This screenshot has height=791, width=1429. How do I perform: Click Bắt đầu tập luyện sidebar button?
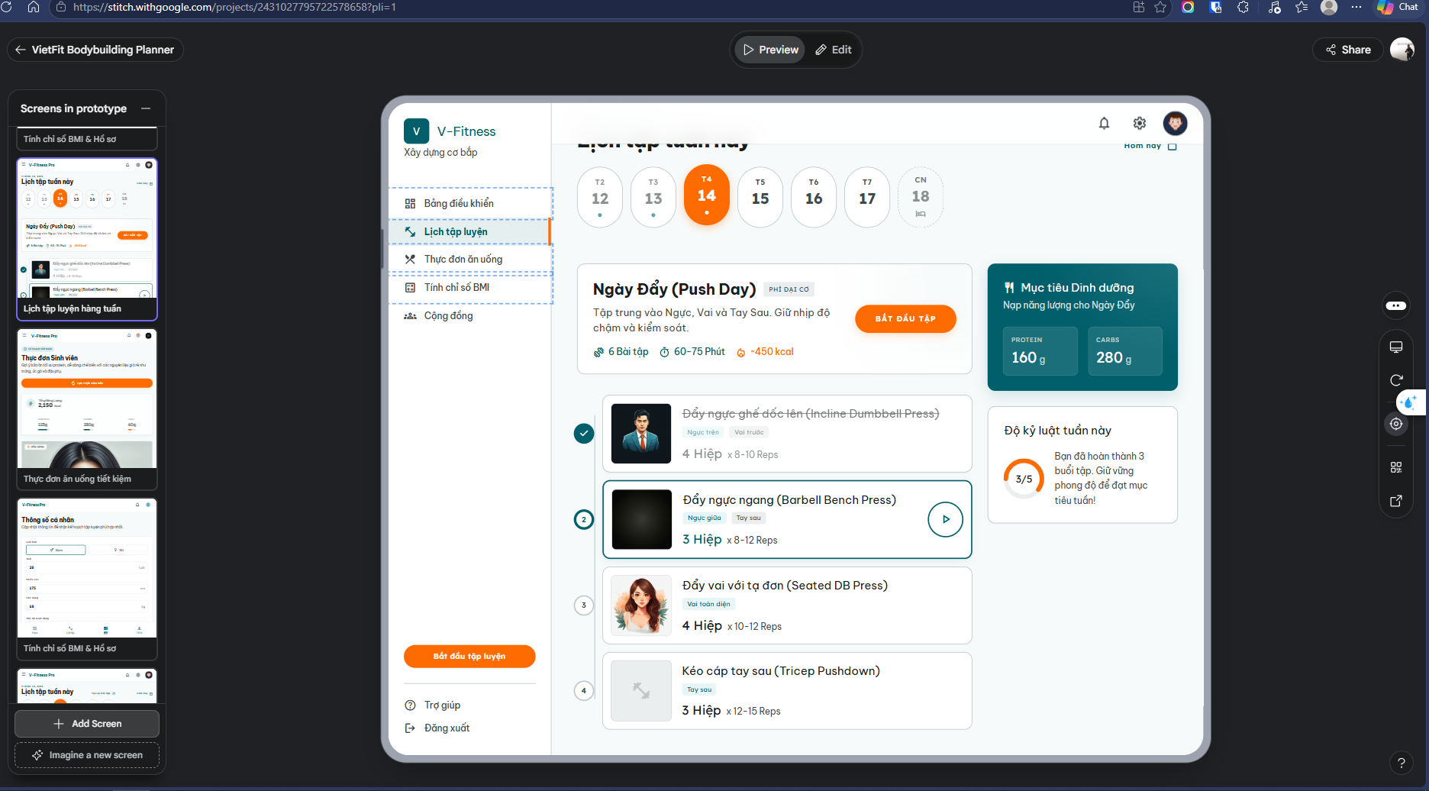pos(469,656)
